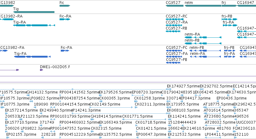
Task: Select the LP09822.3prime EST label
Action: pyautogui.click(x=35, y=128)
